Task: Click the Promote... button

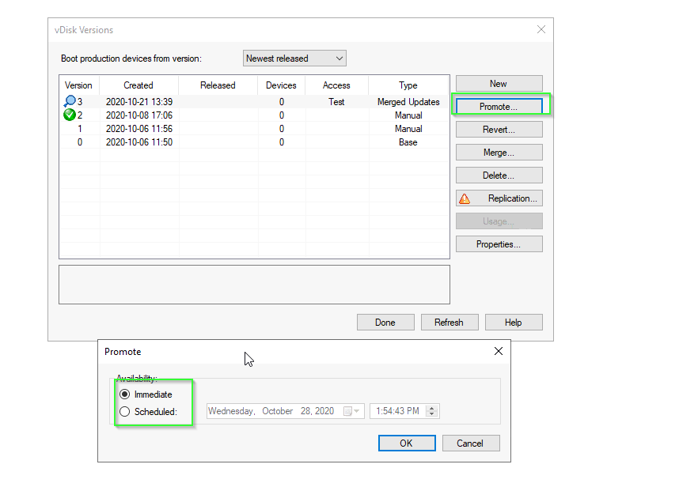Action: [499, 107]
